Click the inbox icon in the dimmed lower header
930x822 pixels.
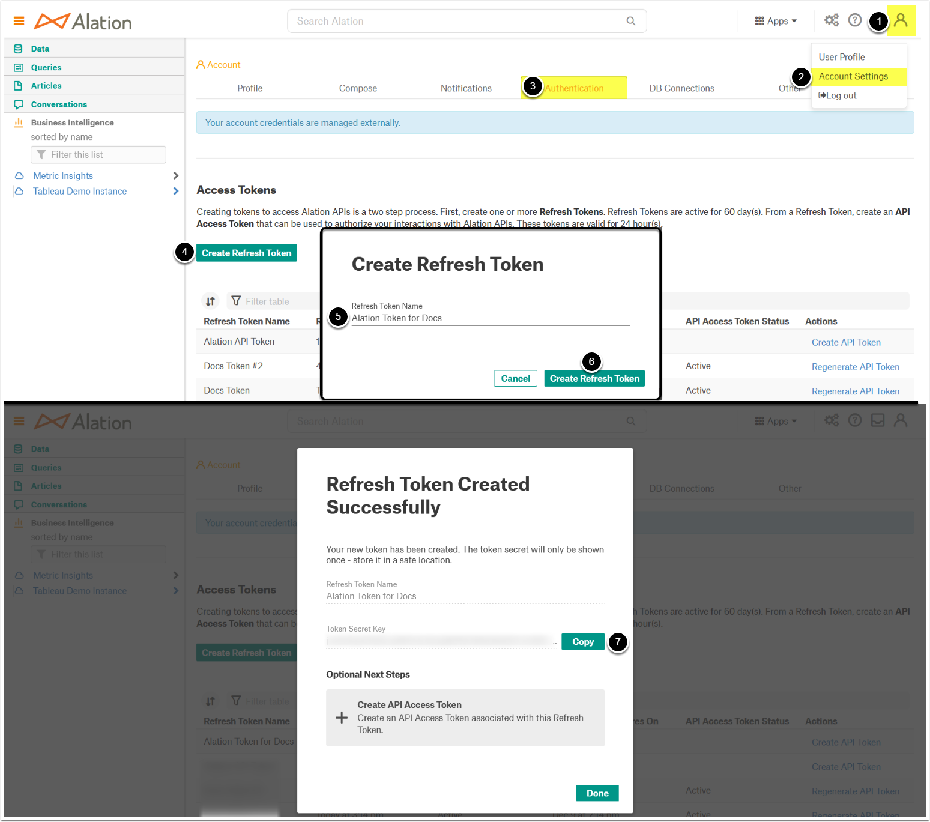(x=878, y=420)
